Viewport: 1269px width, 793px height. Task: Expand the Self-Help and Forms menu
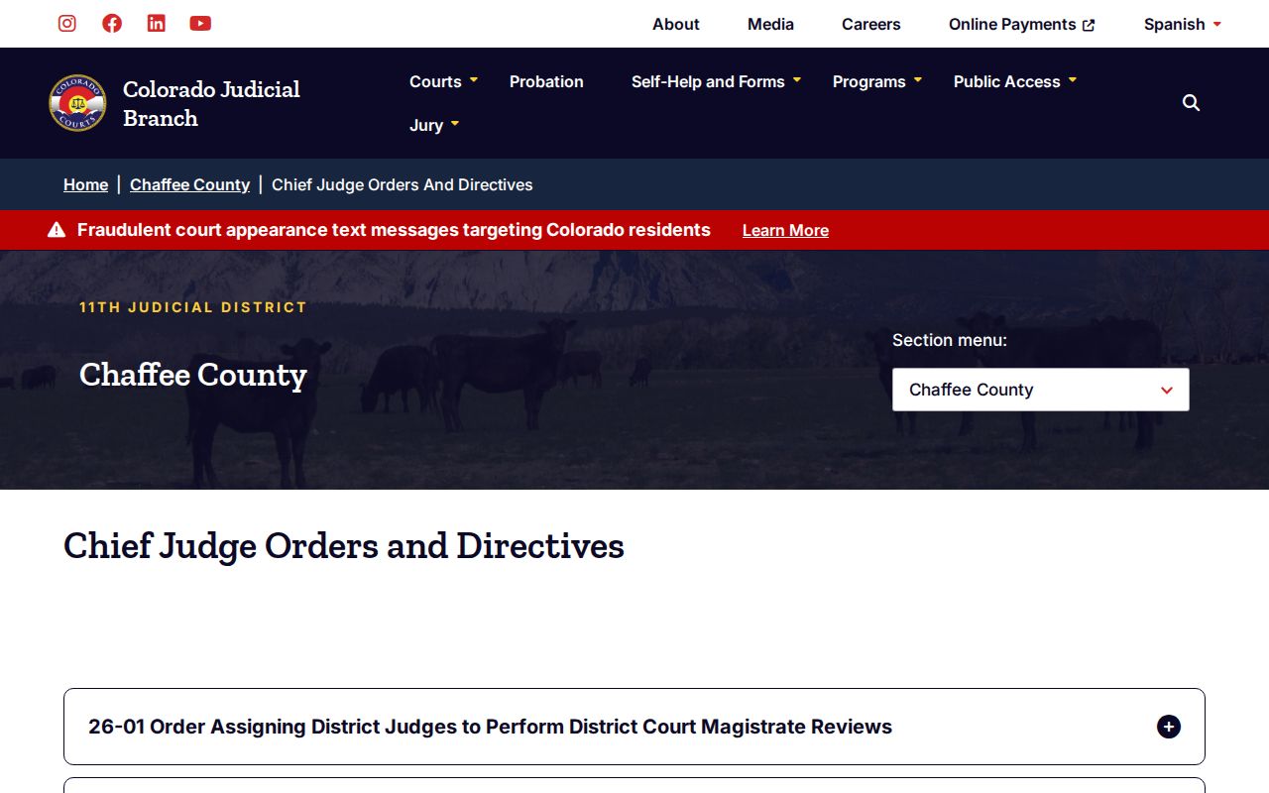pyautogui.click(x=717, y=81)
